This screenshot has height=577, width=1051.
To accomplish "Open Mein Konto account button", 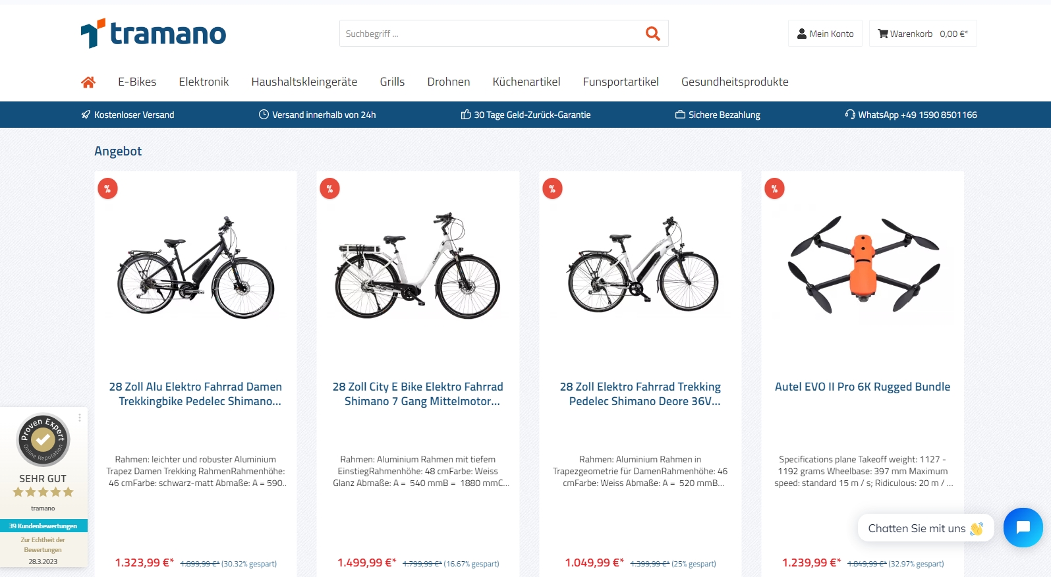I will click(825, 34).
